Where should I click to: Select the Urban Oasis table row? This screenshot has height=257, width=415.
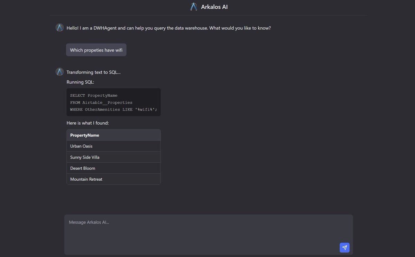tap(113, 146)
